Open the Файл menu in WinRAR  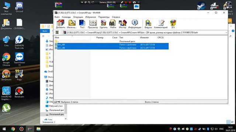[57, 17]
